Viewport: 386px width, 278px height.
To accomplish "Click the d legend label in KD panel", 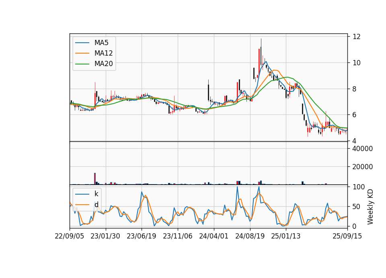I will 96,205.
